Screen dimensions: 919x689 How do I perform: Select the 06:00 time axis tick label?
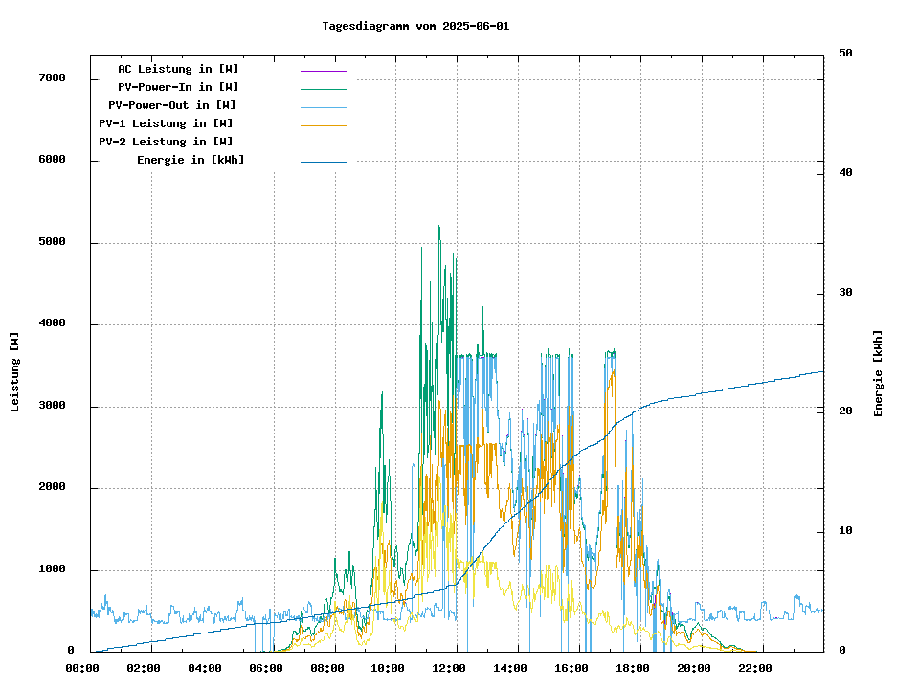point(265,668)
